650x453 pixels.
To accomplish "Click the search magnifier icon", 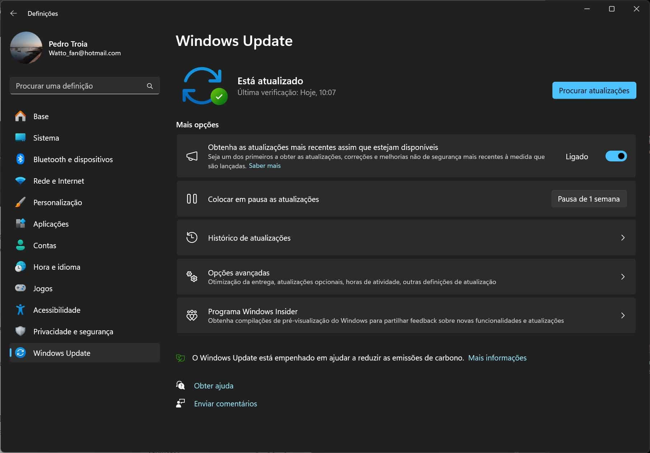I will (150, 86).
